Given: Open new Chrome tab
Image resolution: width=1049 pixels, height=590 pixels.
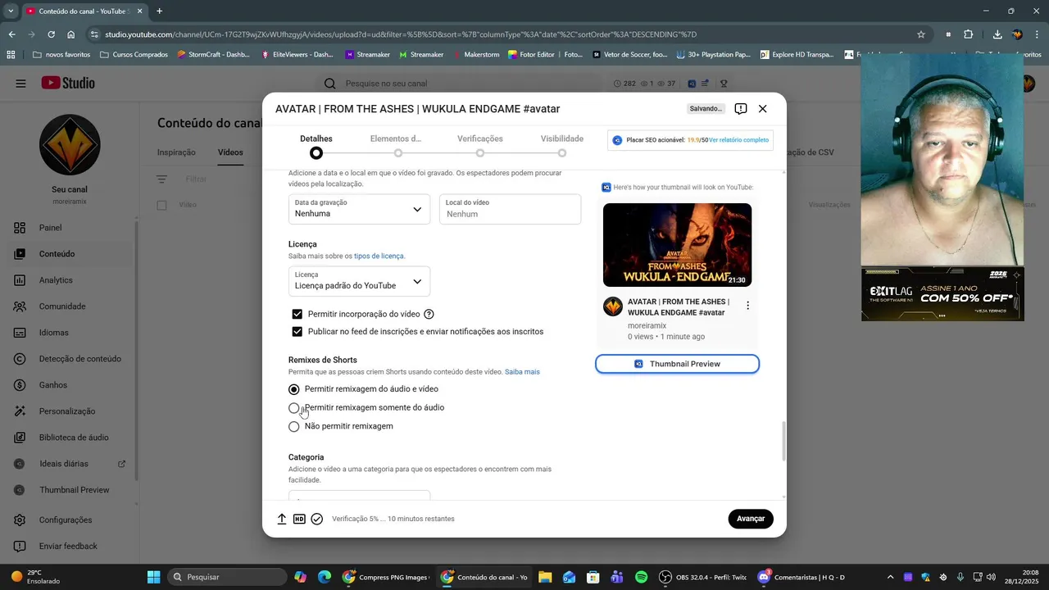Looking at the screenshot, I should pos(159,11).
